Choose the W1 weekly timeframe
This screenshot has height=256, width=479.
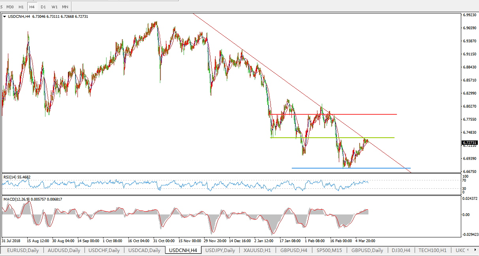click(x=54, y=7)
